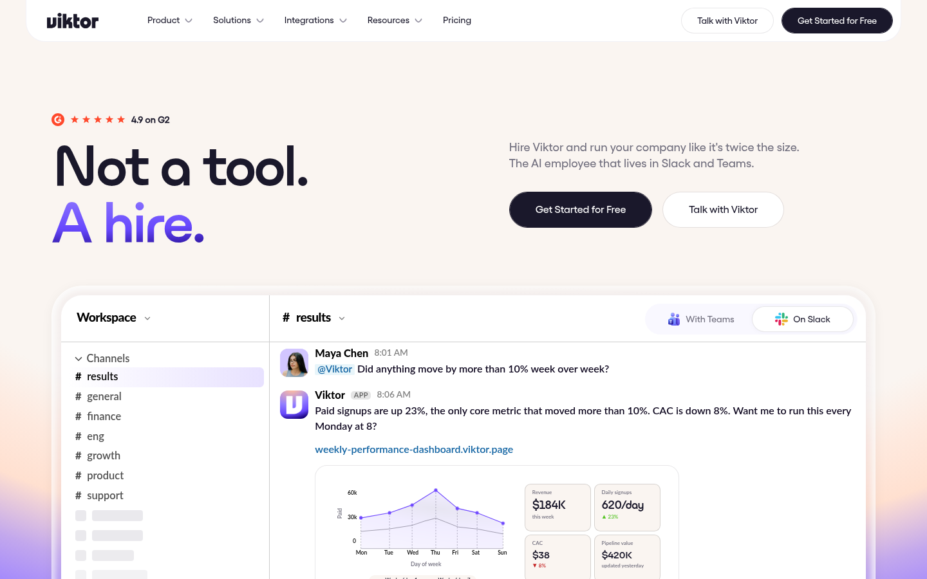Expand the Solutions navigation menu
Image resolution: width=927 pixels, height=579 pixels.
pyautogui.click(x=238, y=21)
